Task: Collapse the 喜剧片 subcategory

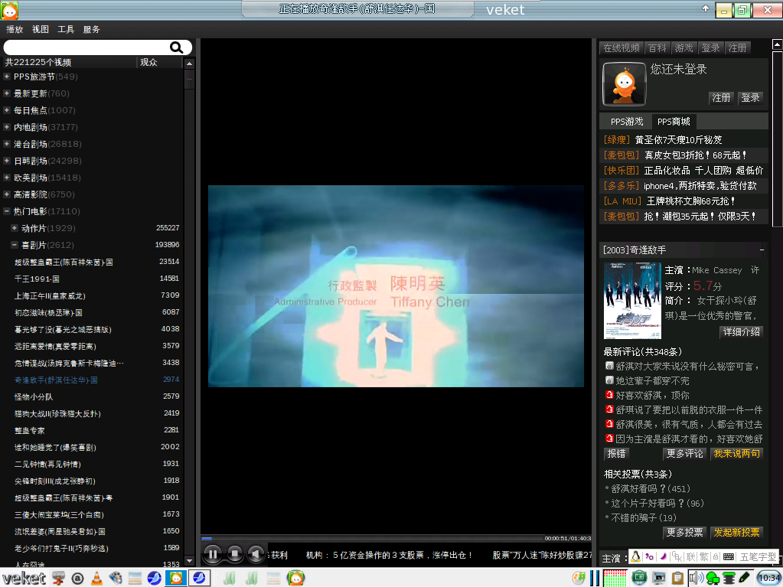Action: click(15, 245)
